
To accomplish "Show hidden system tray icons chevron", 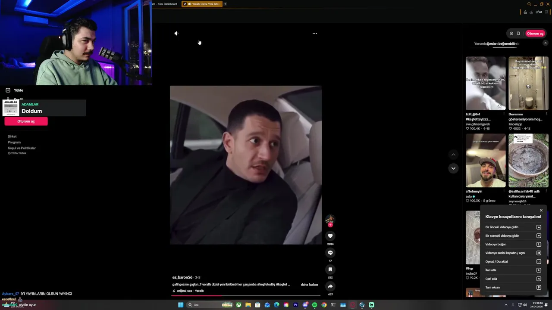I will (506, 305).
